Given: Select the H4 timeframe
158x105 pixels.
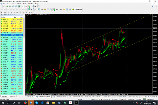Looking at the screenshot, I should pos(17,9).
